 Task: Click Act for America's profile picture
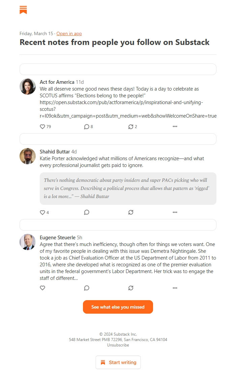click(x=28, y=87)
